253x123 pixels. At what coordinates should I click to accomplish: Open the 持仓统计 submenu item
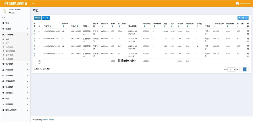point(9,47)
